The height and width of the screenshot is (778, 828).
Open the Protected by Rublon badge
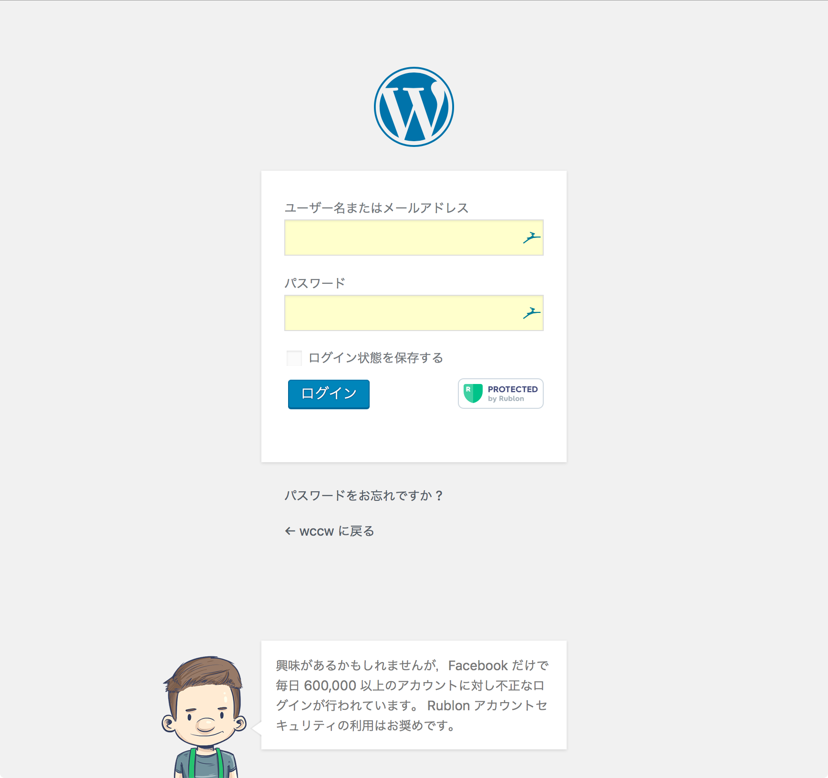pos(501,394)
